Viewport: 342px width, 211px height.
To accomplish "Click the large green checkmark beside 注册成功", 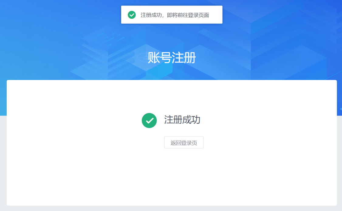I will [149, 120].
